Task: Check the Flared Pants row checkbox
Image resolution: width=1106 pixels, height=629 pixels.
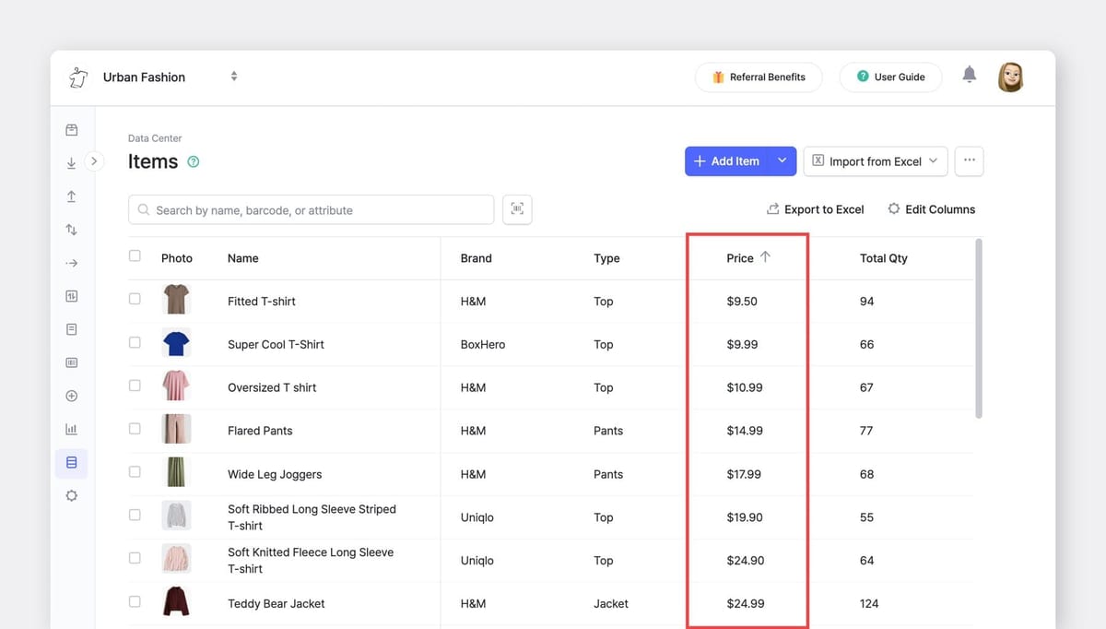Action: point(135,428)
